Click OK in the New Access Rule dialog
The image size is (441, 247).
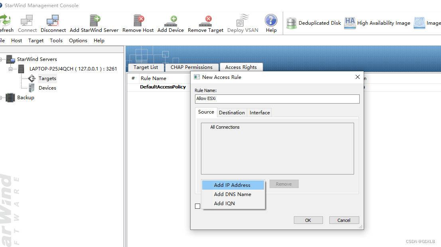[308, 220]
